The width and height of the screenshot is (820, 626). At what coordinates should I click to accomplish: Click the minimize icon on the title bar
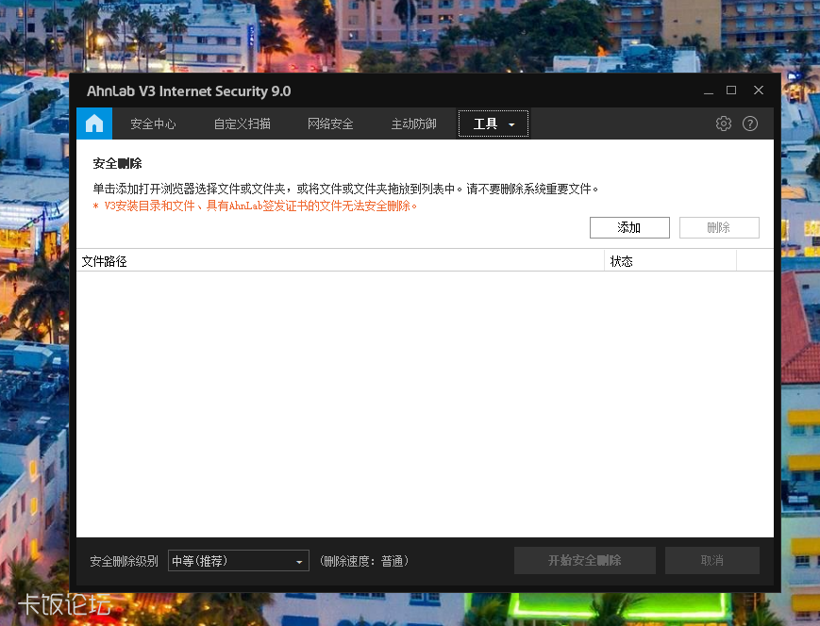click(708, 91)
